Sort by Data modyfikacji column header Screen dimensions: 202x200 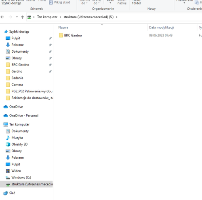click(161, 28)
